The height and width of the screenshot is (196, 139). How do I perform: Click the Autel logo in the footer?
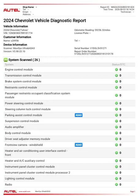[x=10, y=191]
